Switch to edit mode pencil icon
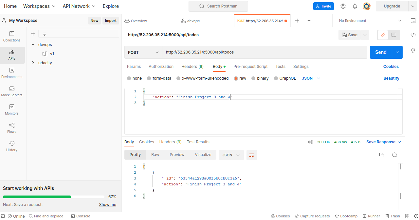Viewport: 419px width, 220px height. 383,35
